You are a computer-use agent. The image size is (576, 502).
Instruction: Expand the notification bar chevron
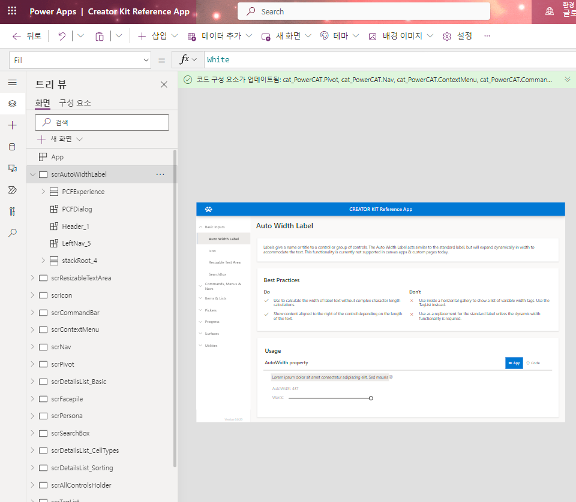pos(567,80)
